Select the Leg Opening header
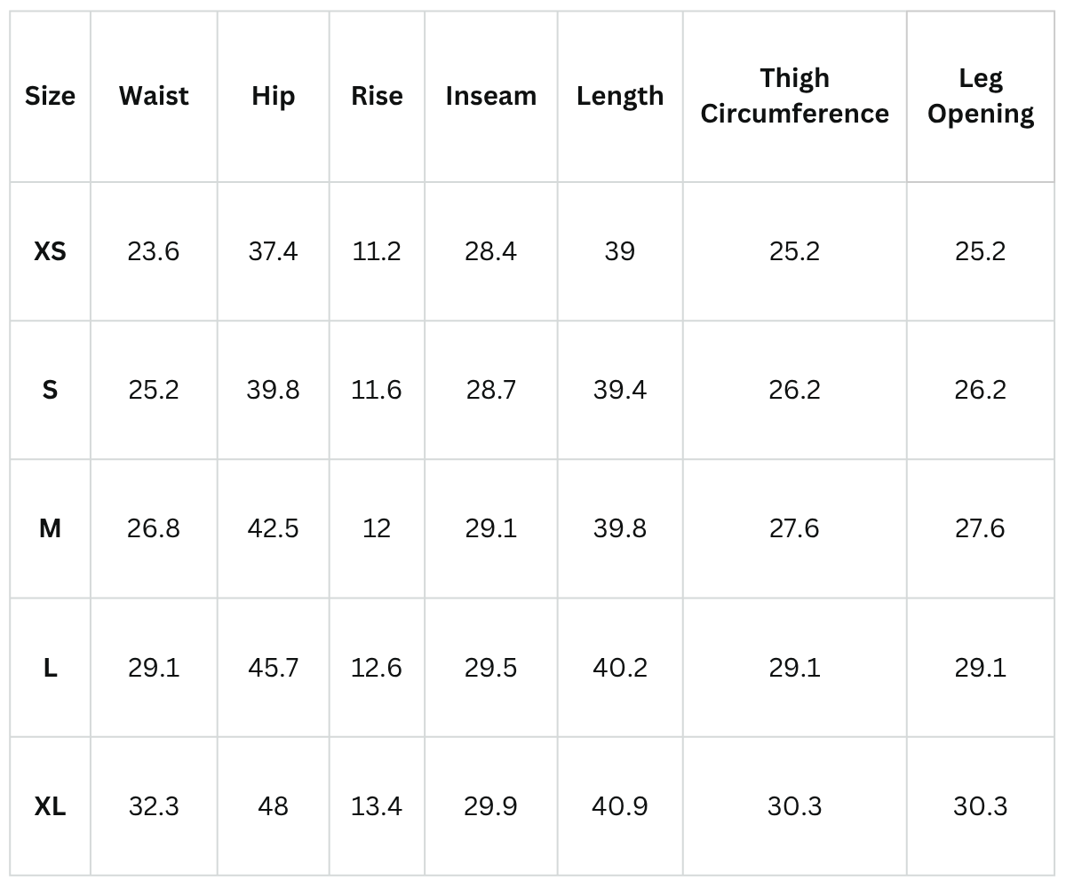1066x888 pixels. point(980,96)
